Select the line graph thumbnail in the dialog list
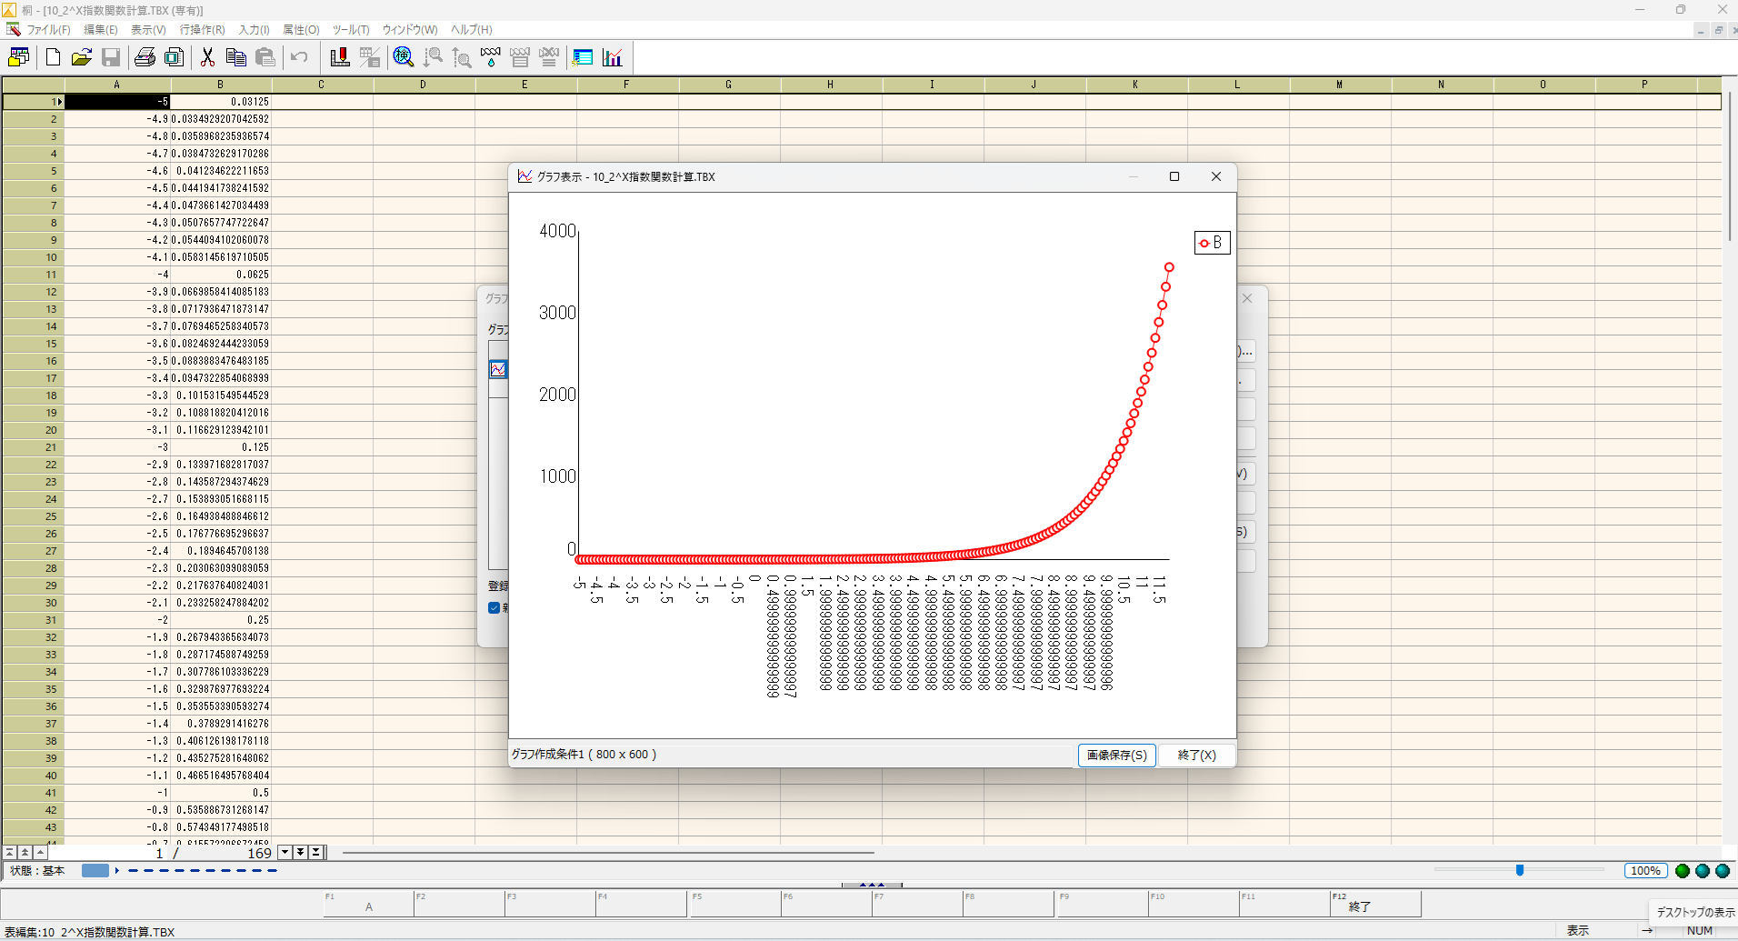The width and height of the screenshot is (1738, 941). tap(497, 369)
